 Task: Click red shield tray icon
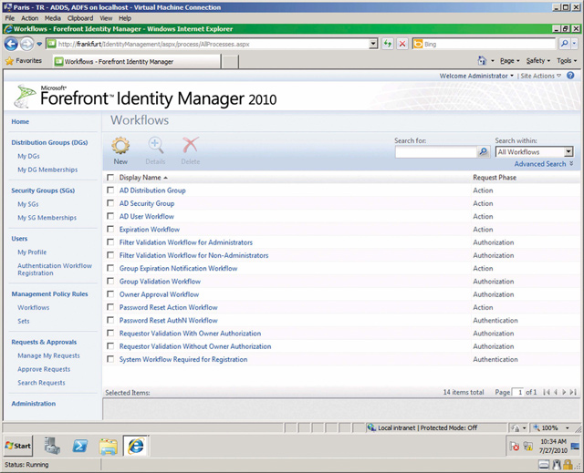click(x=515, y=446)
